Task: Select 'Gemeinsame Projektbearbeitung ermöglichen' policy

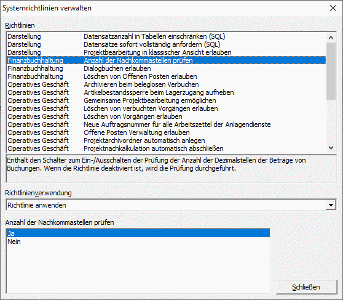Action: coord(166,100)
